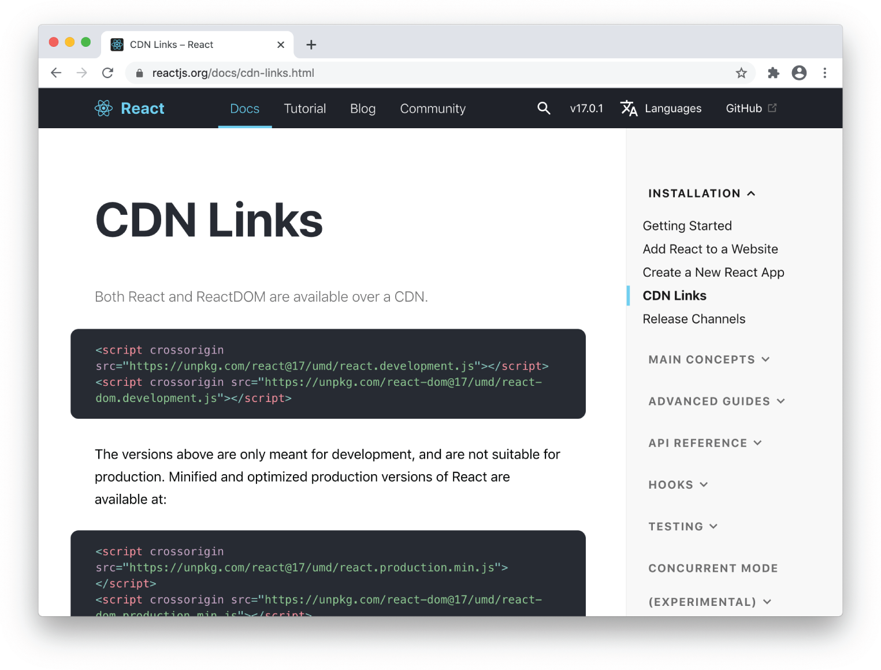Go back using the back arrow
The height and width of the screenshot is (670, 881).
(x=56, y=73)
